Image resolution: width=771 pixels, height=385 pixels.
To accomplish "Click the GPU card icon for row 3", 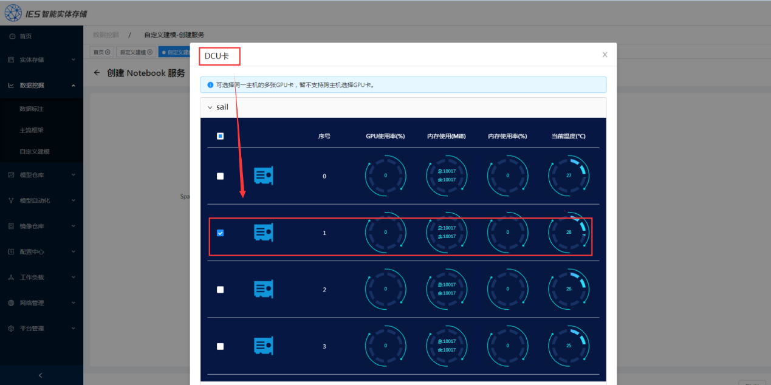I will [263, 346].
